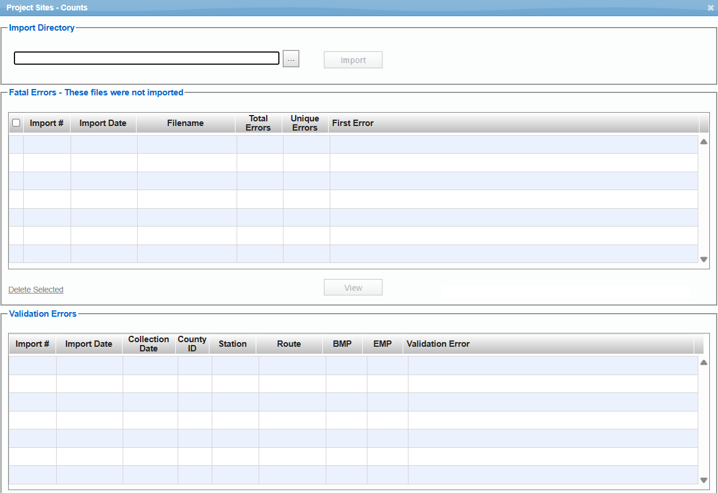Click the Import Directory path field
Viewport: 718px width, 493px height.
coord(146,58)
